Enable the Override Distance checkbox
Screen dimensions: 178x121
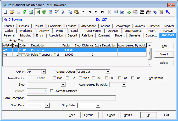point(52,91)
